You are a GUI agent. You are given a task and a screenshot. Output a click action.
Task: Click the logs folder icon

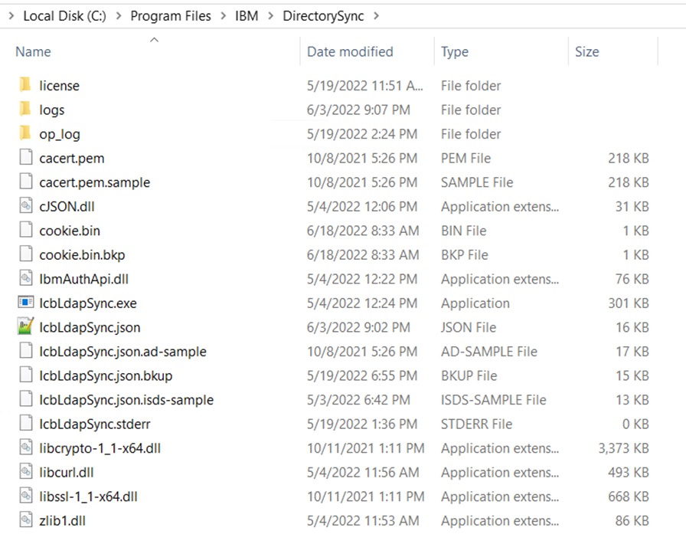(25, 109)
